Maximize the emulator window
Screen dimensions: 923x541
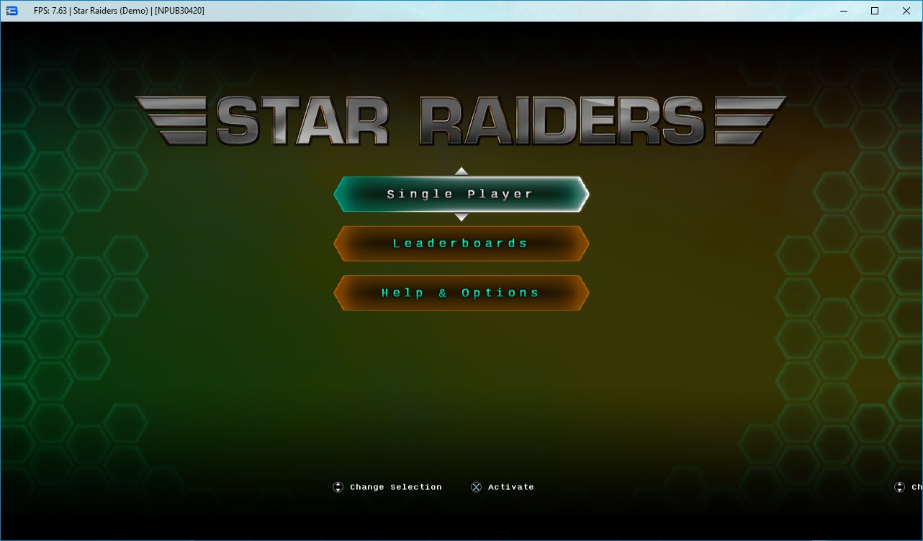coord(875,11)
